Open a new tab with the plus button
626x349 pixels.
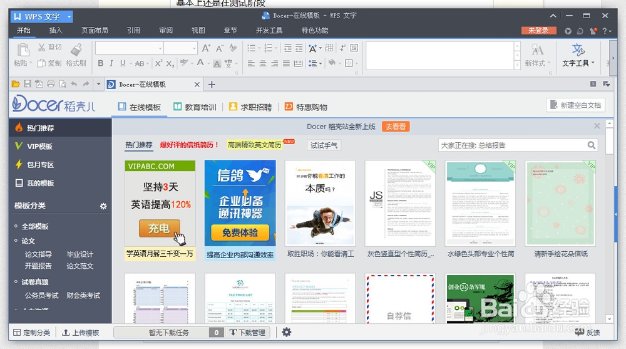pos(212,85)
